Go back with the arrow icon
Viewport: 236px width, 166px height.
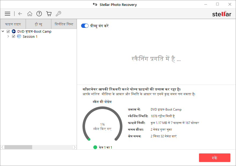point(20,14)
